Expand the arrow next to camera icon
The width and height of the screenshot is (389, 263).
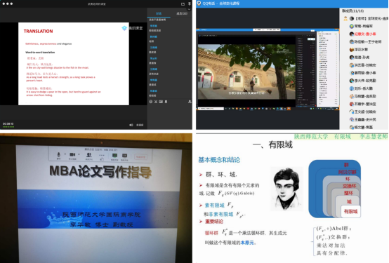pos(79,154)
